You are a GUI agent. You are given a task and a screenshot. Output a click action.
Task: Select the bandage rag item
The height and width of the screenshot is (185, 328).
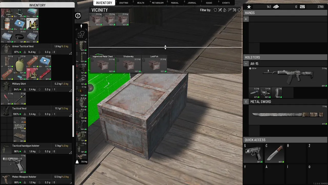(x=7, y=61)
